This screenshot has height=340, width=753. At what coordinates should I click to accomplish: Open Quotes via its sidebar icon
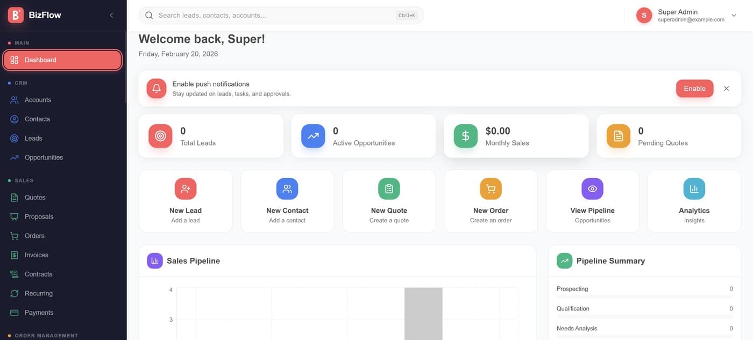[14, 197]
